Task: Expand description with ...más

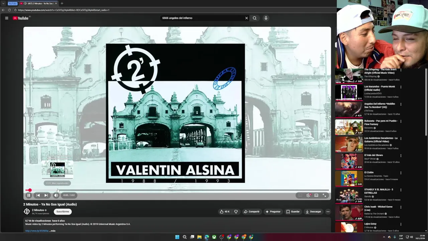Action: click(x=52, y=231)
